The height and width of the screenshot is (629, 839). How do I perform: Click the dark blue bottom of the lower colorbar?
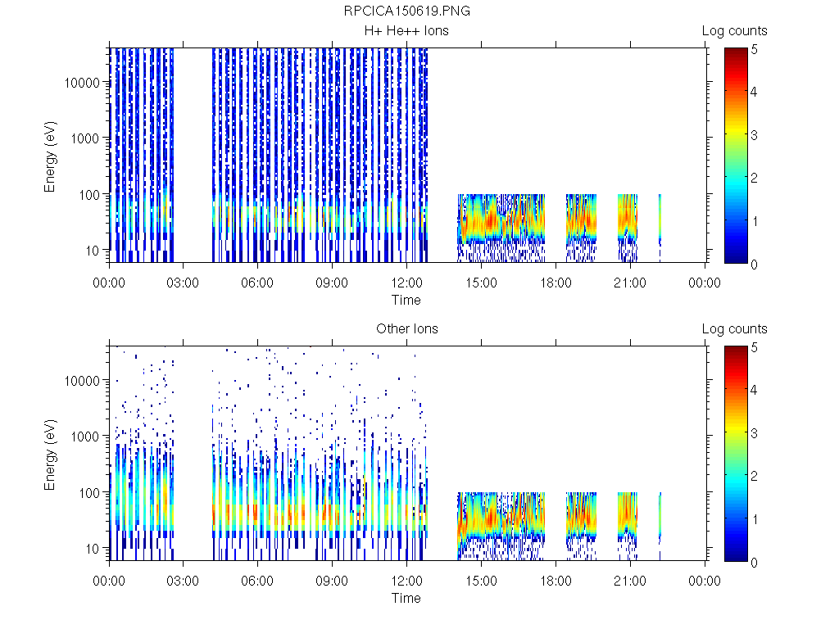[x=735, y=557]
